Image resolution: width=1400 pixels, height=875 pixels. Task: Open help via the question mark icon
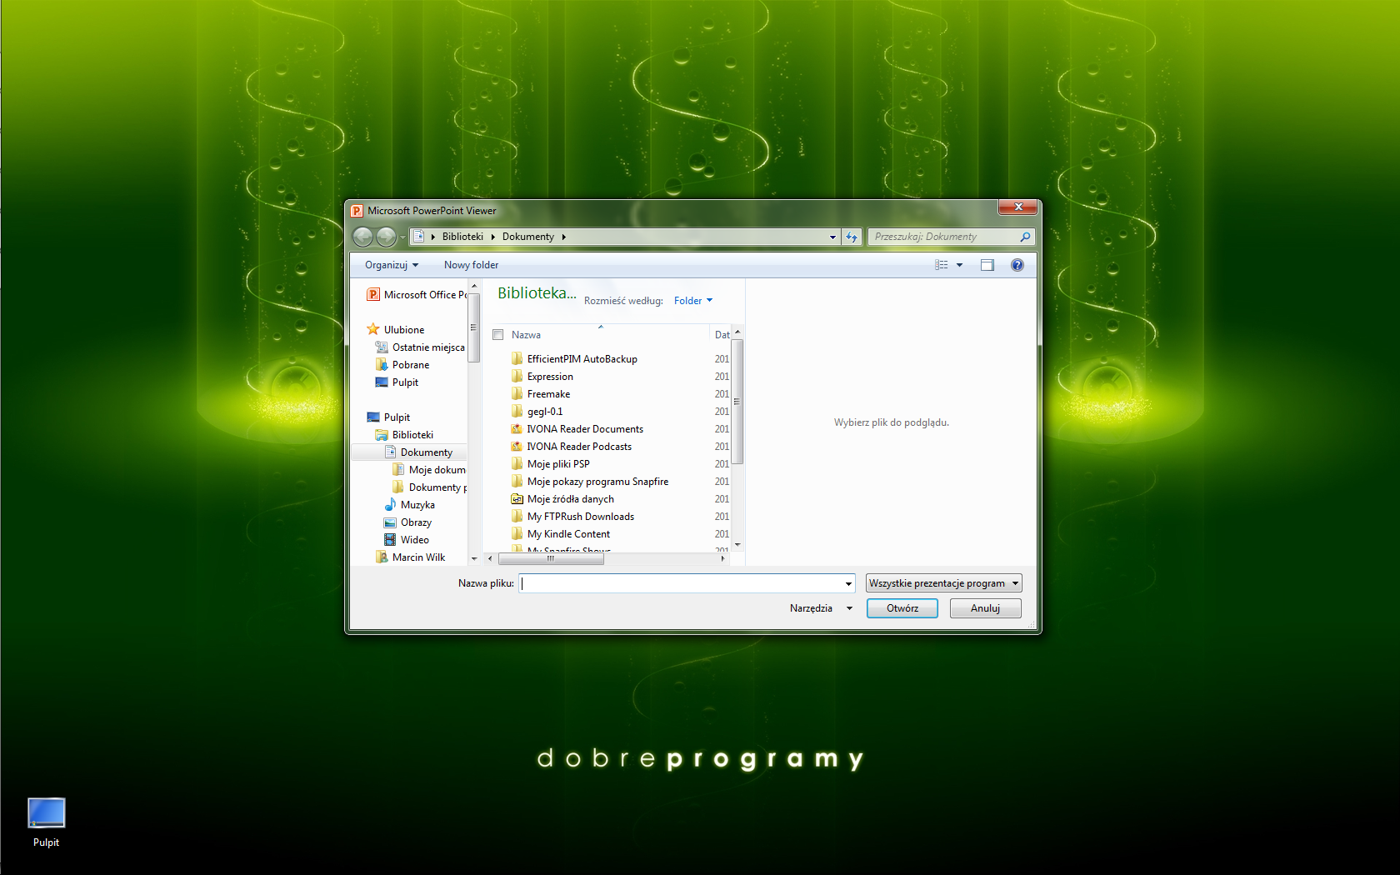(x=1017, y=265)
